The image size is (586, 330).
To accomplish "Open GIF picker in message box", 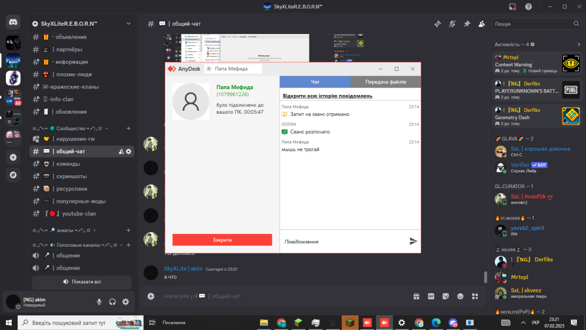I will tap(431, 296).
